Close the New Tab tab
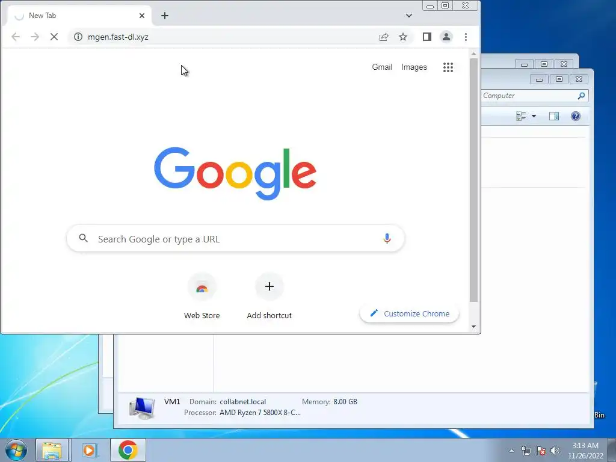This screenshot has height=462, width=616. (x=142, y=16)
